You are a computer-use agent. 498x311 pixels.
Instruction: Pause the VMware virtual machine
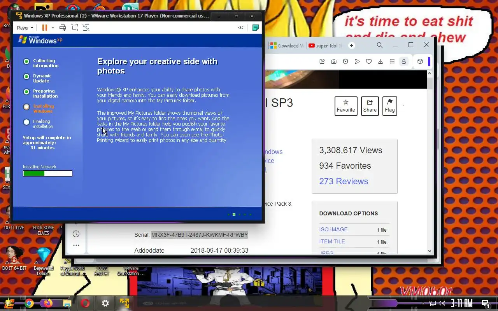tap(45, 28)
